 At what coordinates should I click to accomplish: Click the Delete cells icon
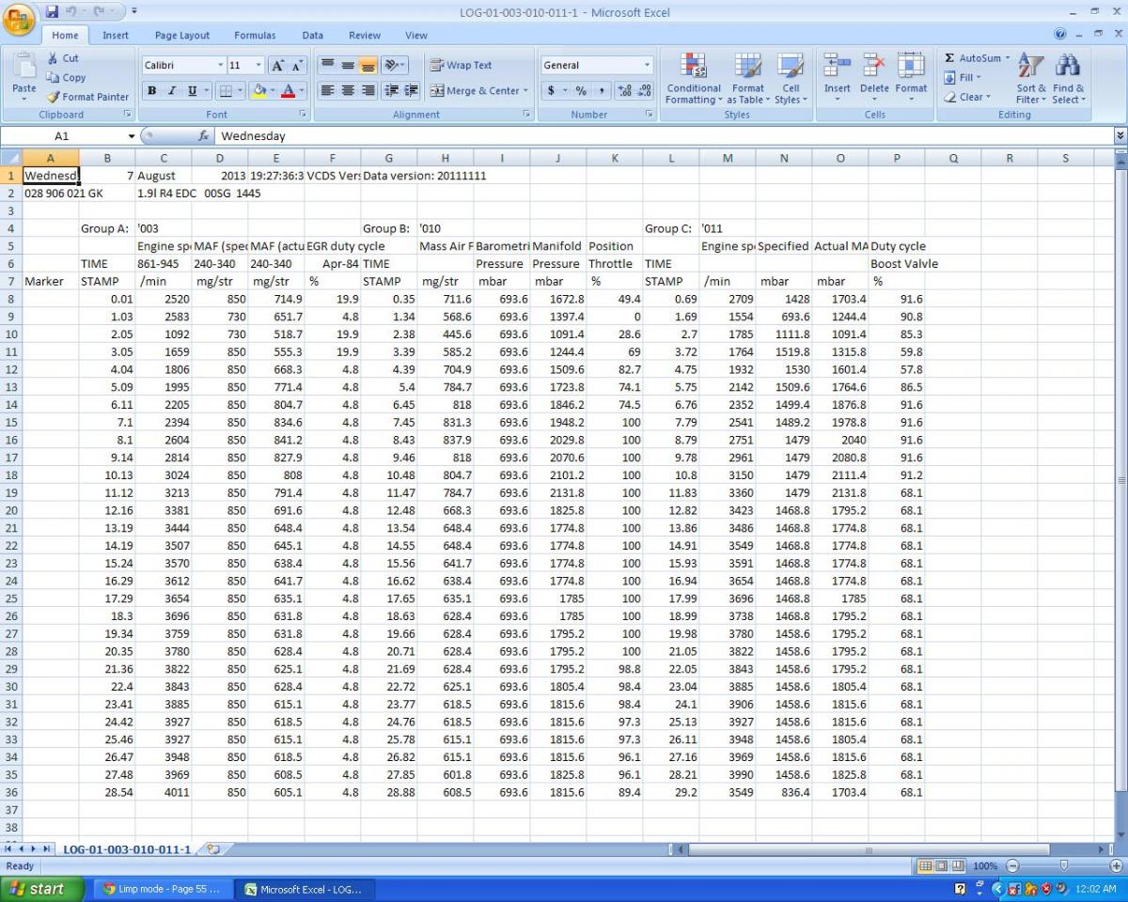pyautogui.click(x=874, y=66)
